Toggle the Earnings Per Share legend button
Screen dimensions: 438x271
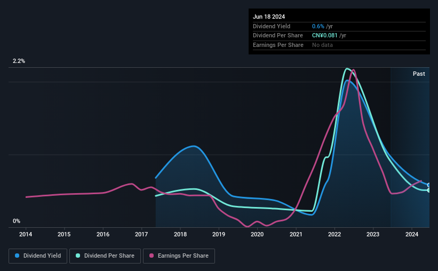point(179,256)
